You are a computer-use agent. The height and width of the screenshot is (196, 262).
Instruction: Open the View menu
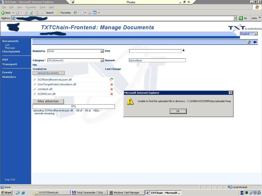(19, 7)
